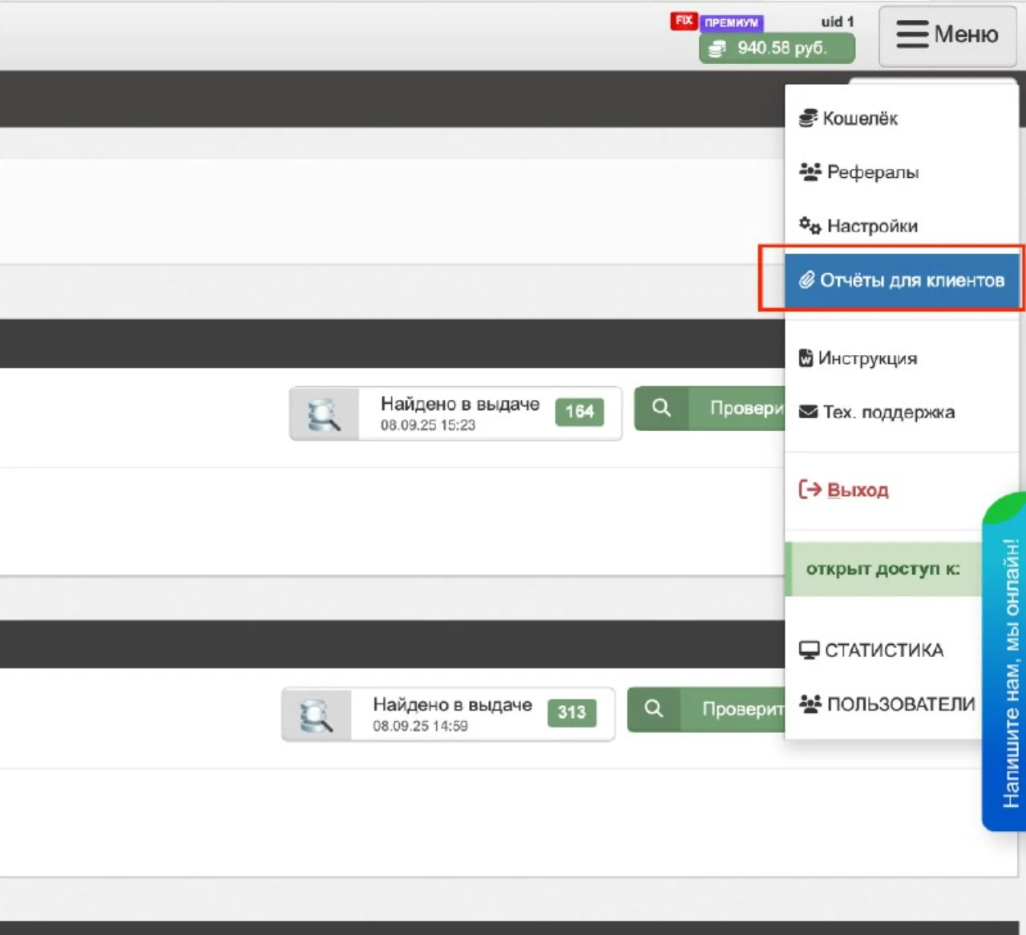1026x935 pixels.
Task: Click the people icon beside Рефералы
Action: point(810,171)
